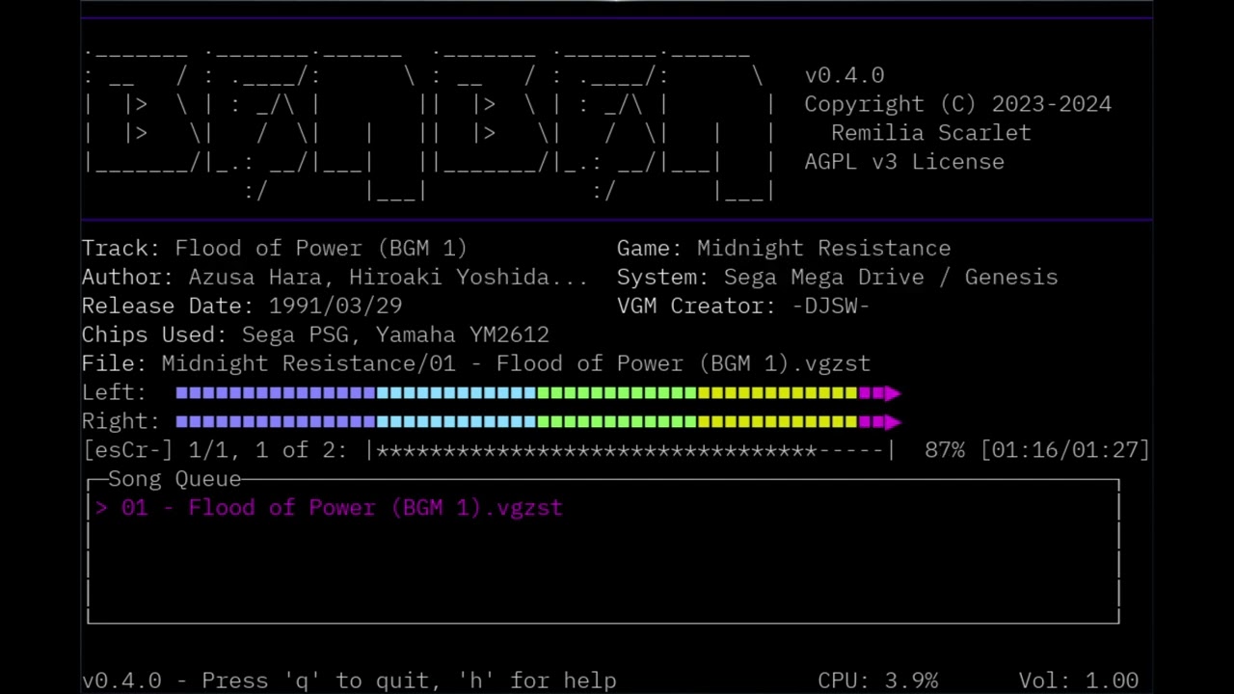Click the quit and help hint text
Viewport: 1234px width, 694px height.
(x=349, y=681)
